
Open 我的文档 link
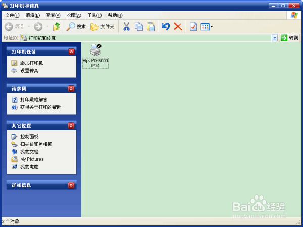29,152
